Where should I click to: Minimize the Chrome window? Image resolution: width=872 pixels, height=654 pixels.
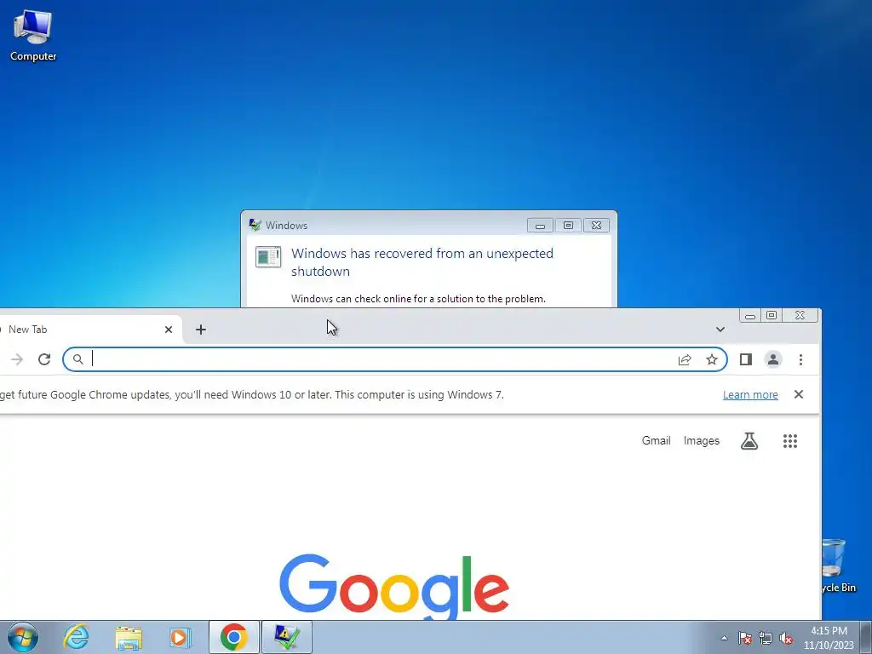(x=750, y=316)
